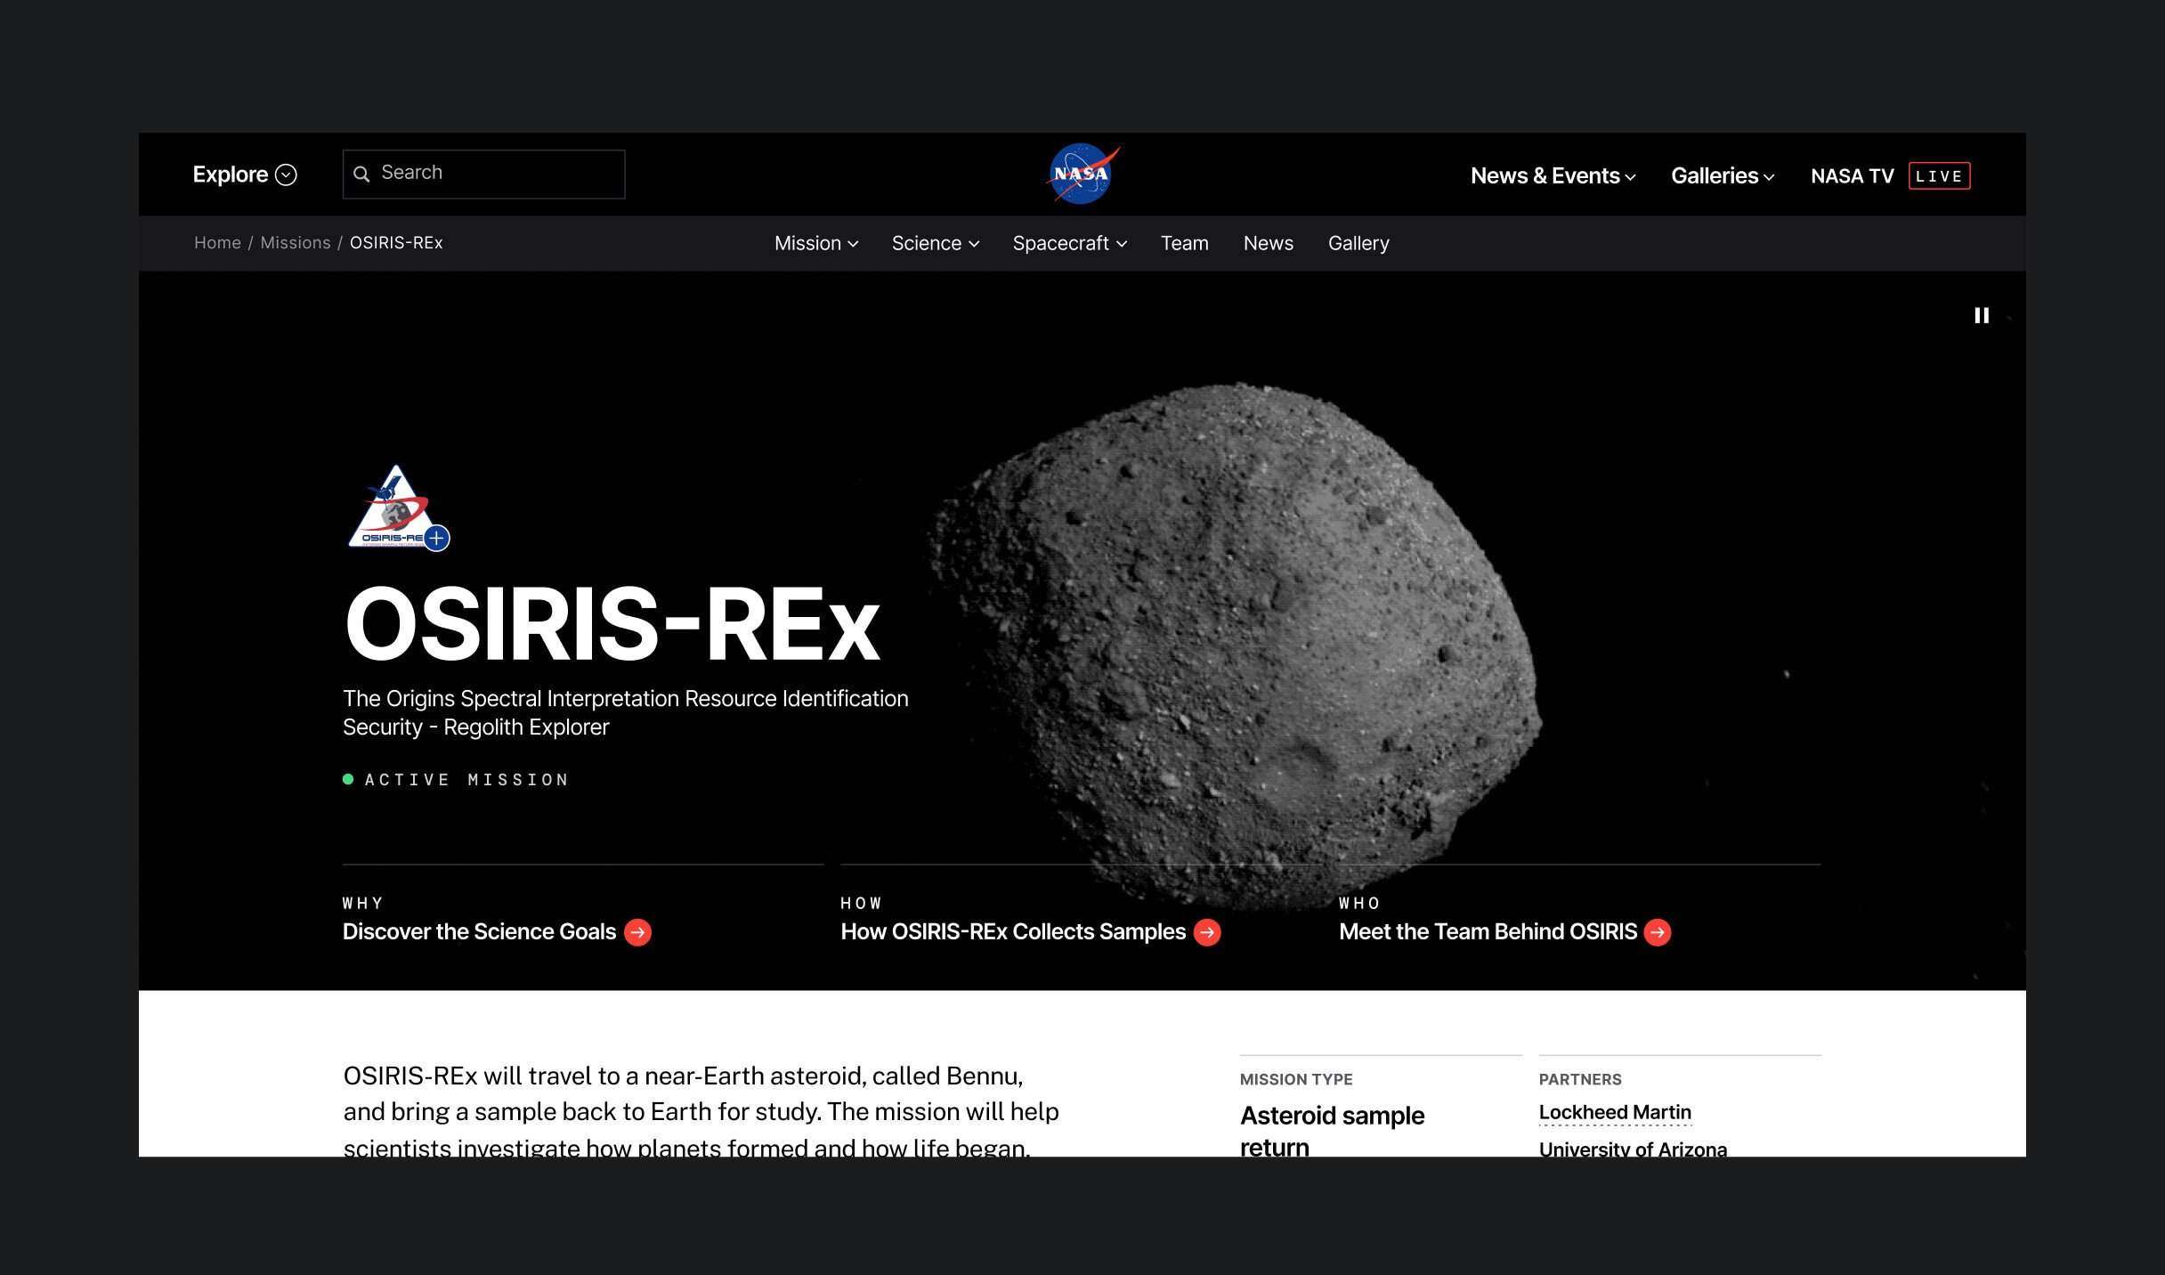Click red arrow beside Discover the Science Goals
2165x1275 pixels.
[637, 932]
